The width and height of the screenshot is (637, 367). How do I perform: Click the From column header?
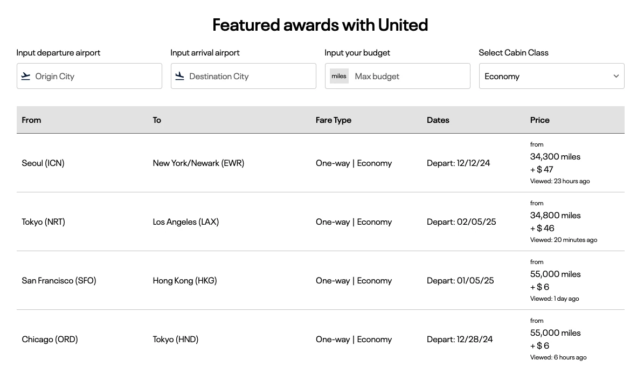(31, 120)
